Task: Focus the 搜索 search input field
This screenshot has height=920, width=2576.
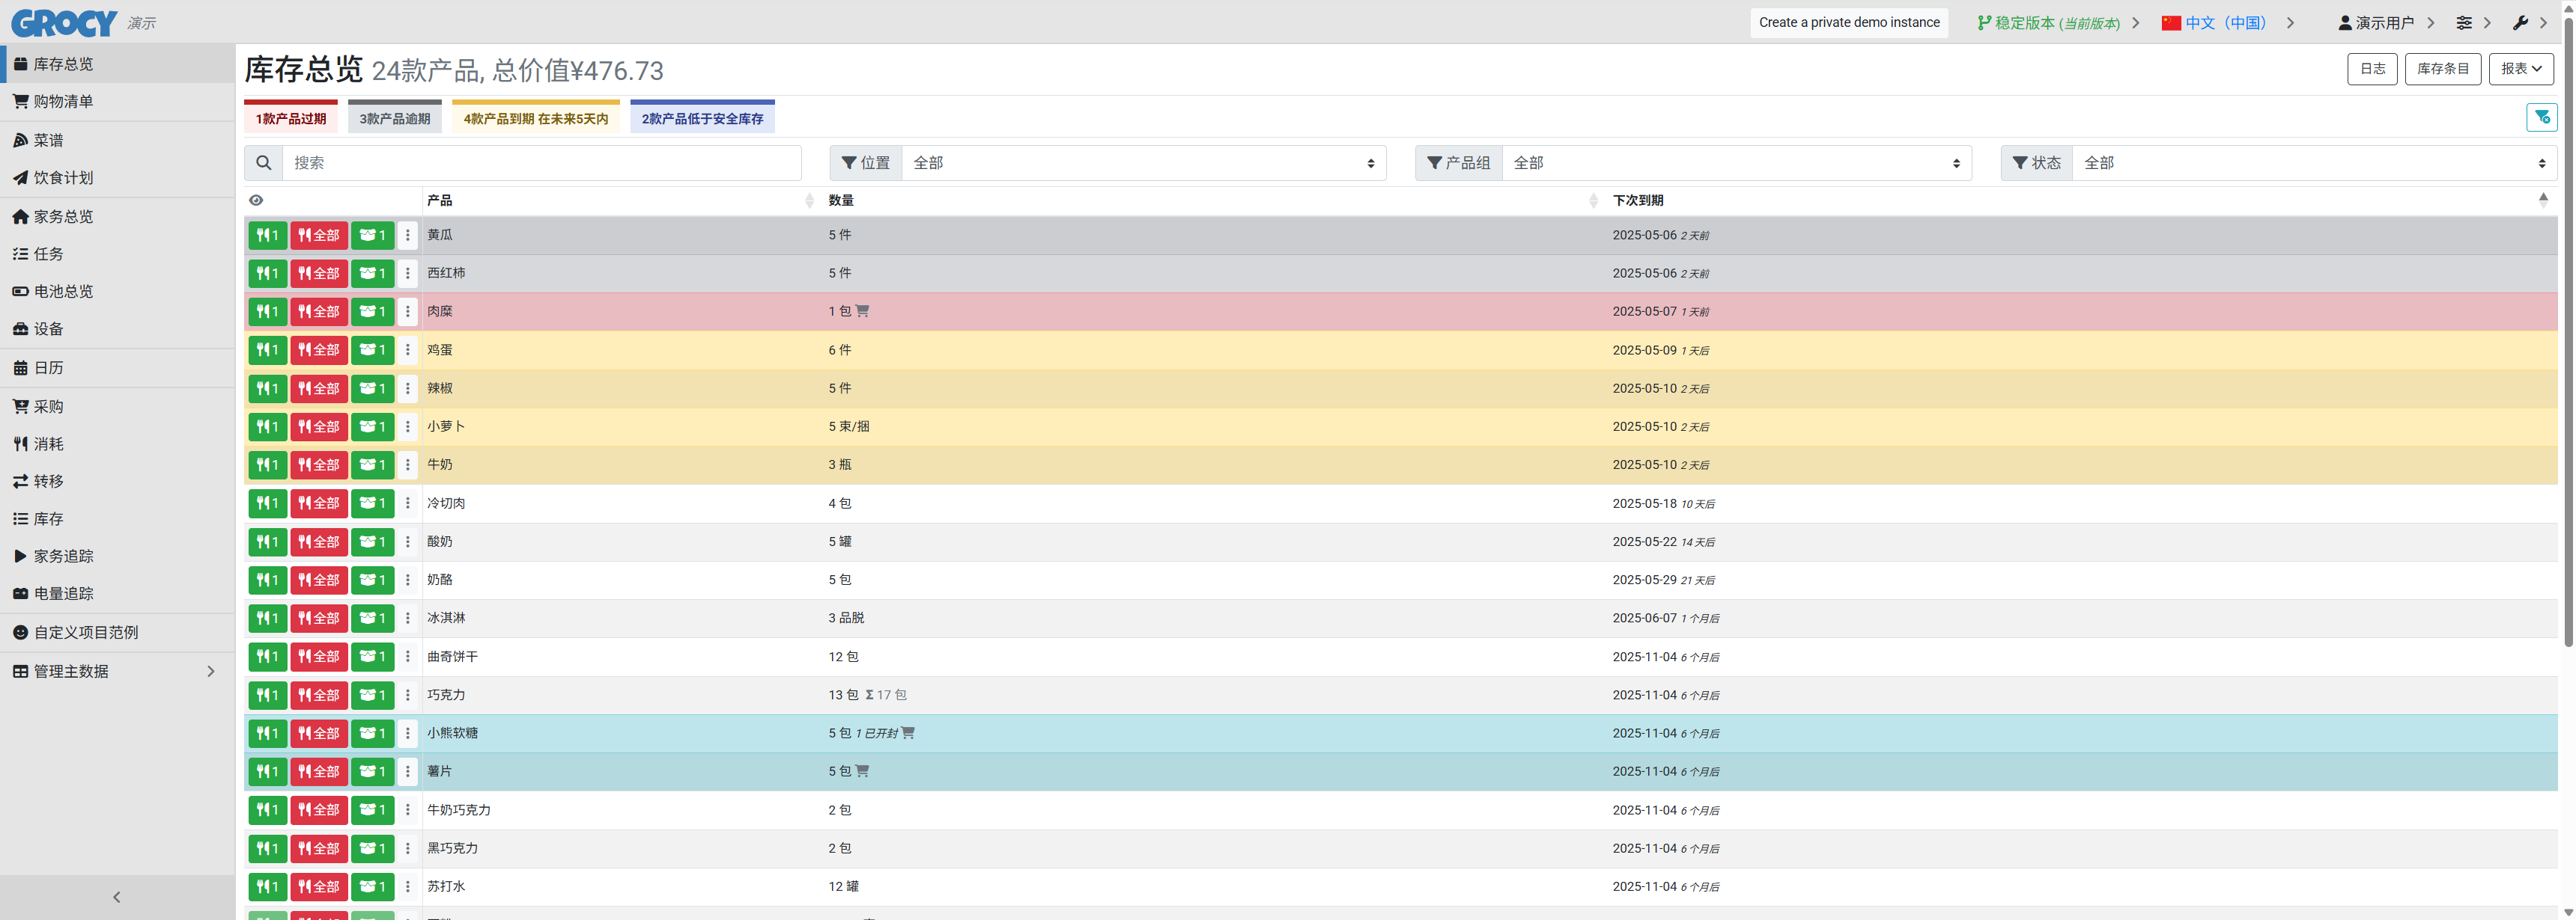Action: click(541, 163)
